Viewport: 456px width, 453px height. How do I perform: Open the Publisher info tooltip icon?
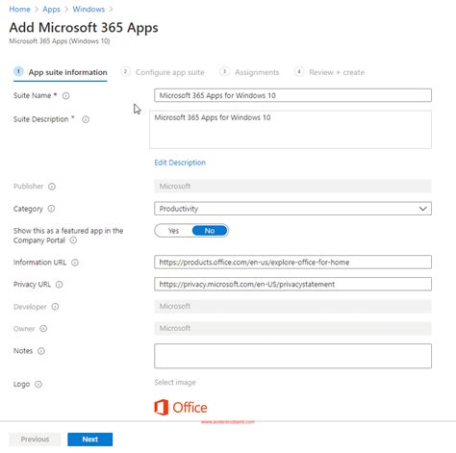coord(52,187)
